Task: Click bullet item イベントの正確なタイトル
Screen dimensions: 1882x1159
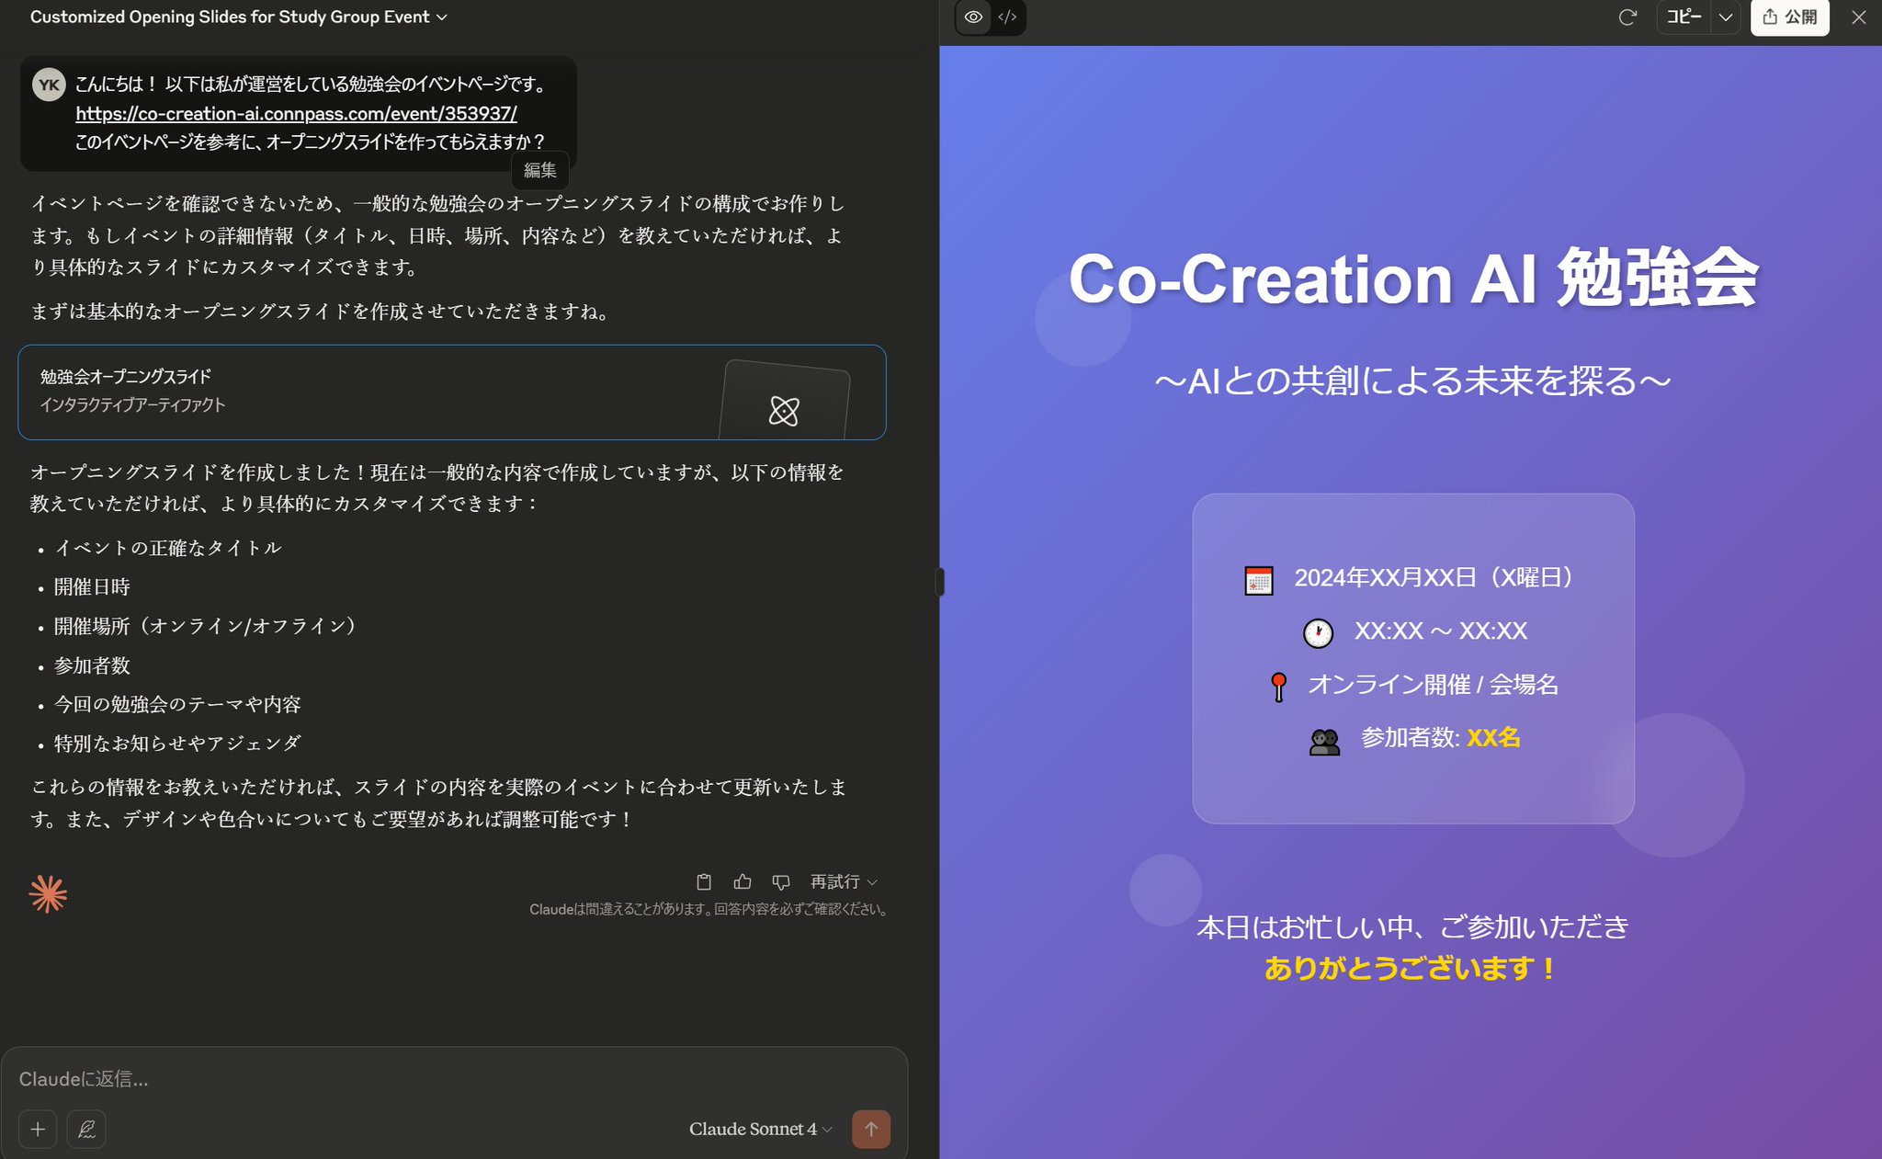Action: [x=168, y=548]
